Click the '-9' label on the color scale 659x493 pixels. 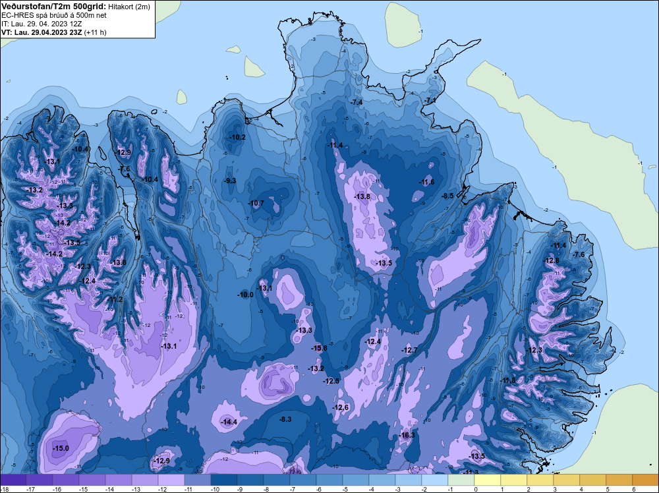coord(240,489)
